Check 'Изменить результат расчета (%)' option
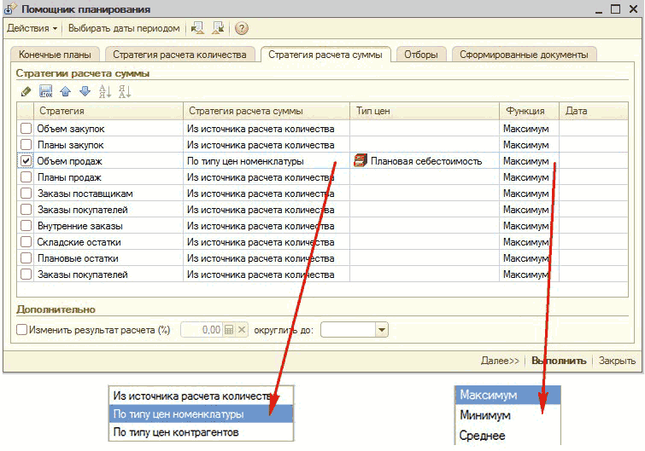 click(22, 329)
